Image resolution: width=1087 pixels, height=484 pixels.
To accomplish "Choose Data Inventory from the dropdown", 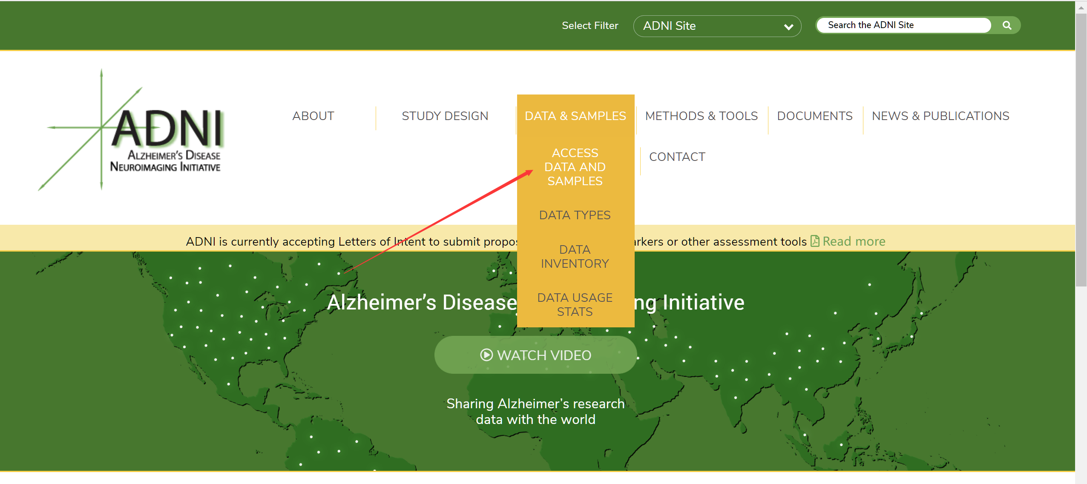I will (x=575, y=256).
